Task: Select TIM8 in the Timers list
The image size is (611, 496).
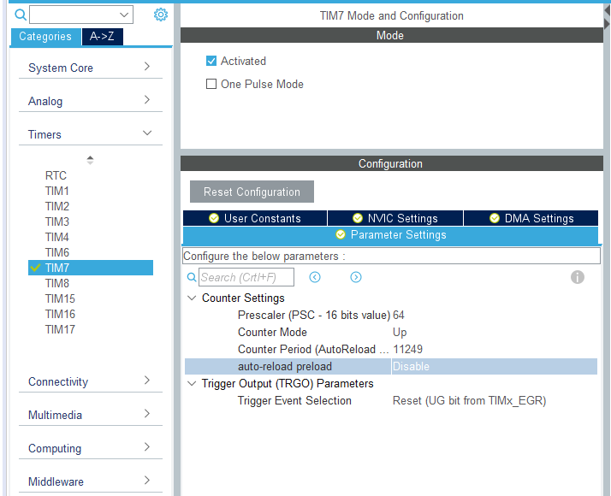Action: (x=56, y=283)
